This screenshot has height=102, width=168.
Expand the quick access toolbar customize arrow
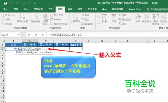coord(35,3)
